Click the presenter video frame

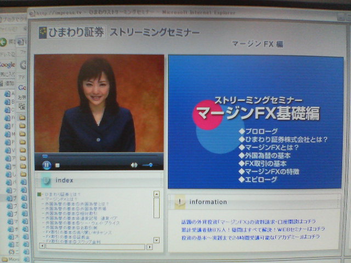pyautogui.click(x=99, y=104)
